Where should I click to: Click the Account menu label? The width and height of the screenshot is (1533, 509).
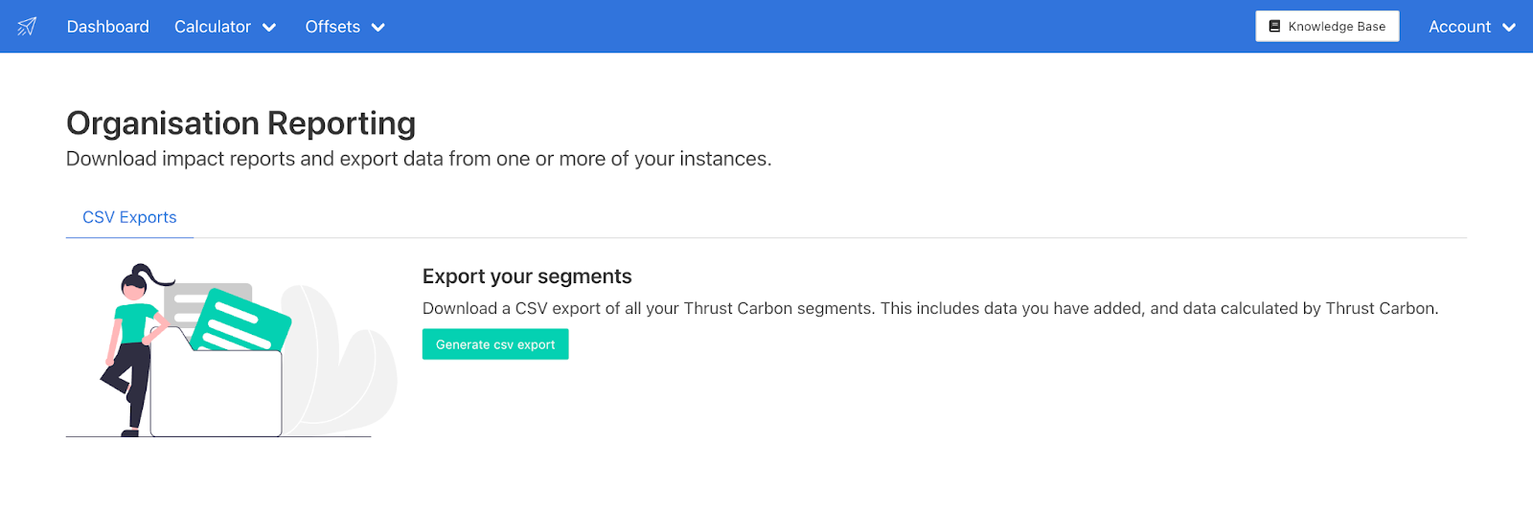(x=1459, y=27)
